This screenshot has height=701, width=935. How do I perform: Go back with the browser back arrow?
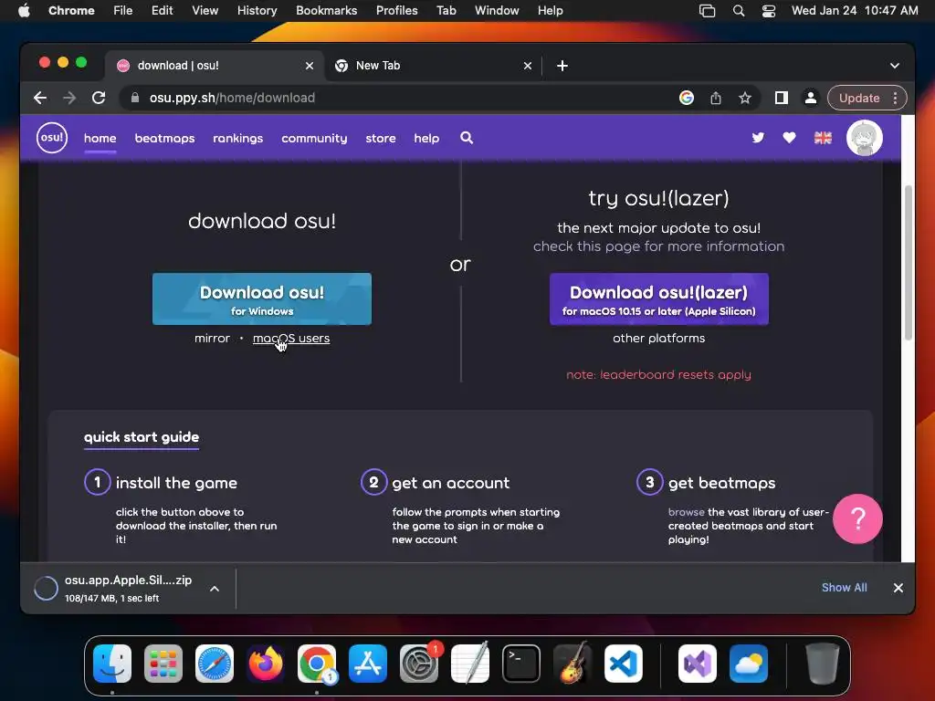tap(40, 98)
